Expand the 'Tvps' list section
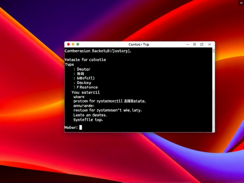 coord(69,65)
